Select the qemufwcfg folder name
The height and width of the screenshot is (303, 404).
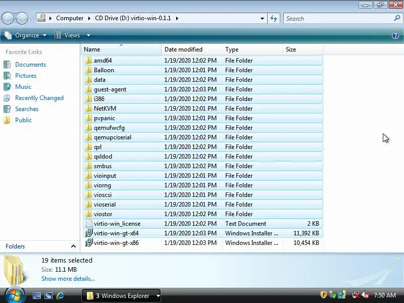coord(109,128)
